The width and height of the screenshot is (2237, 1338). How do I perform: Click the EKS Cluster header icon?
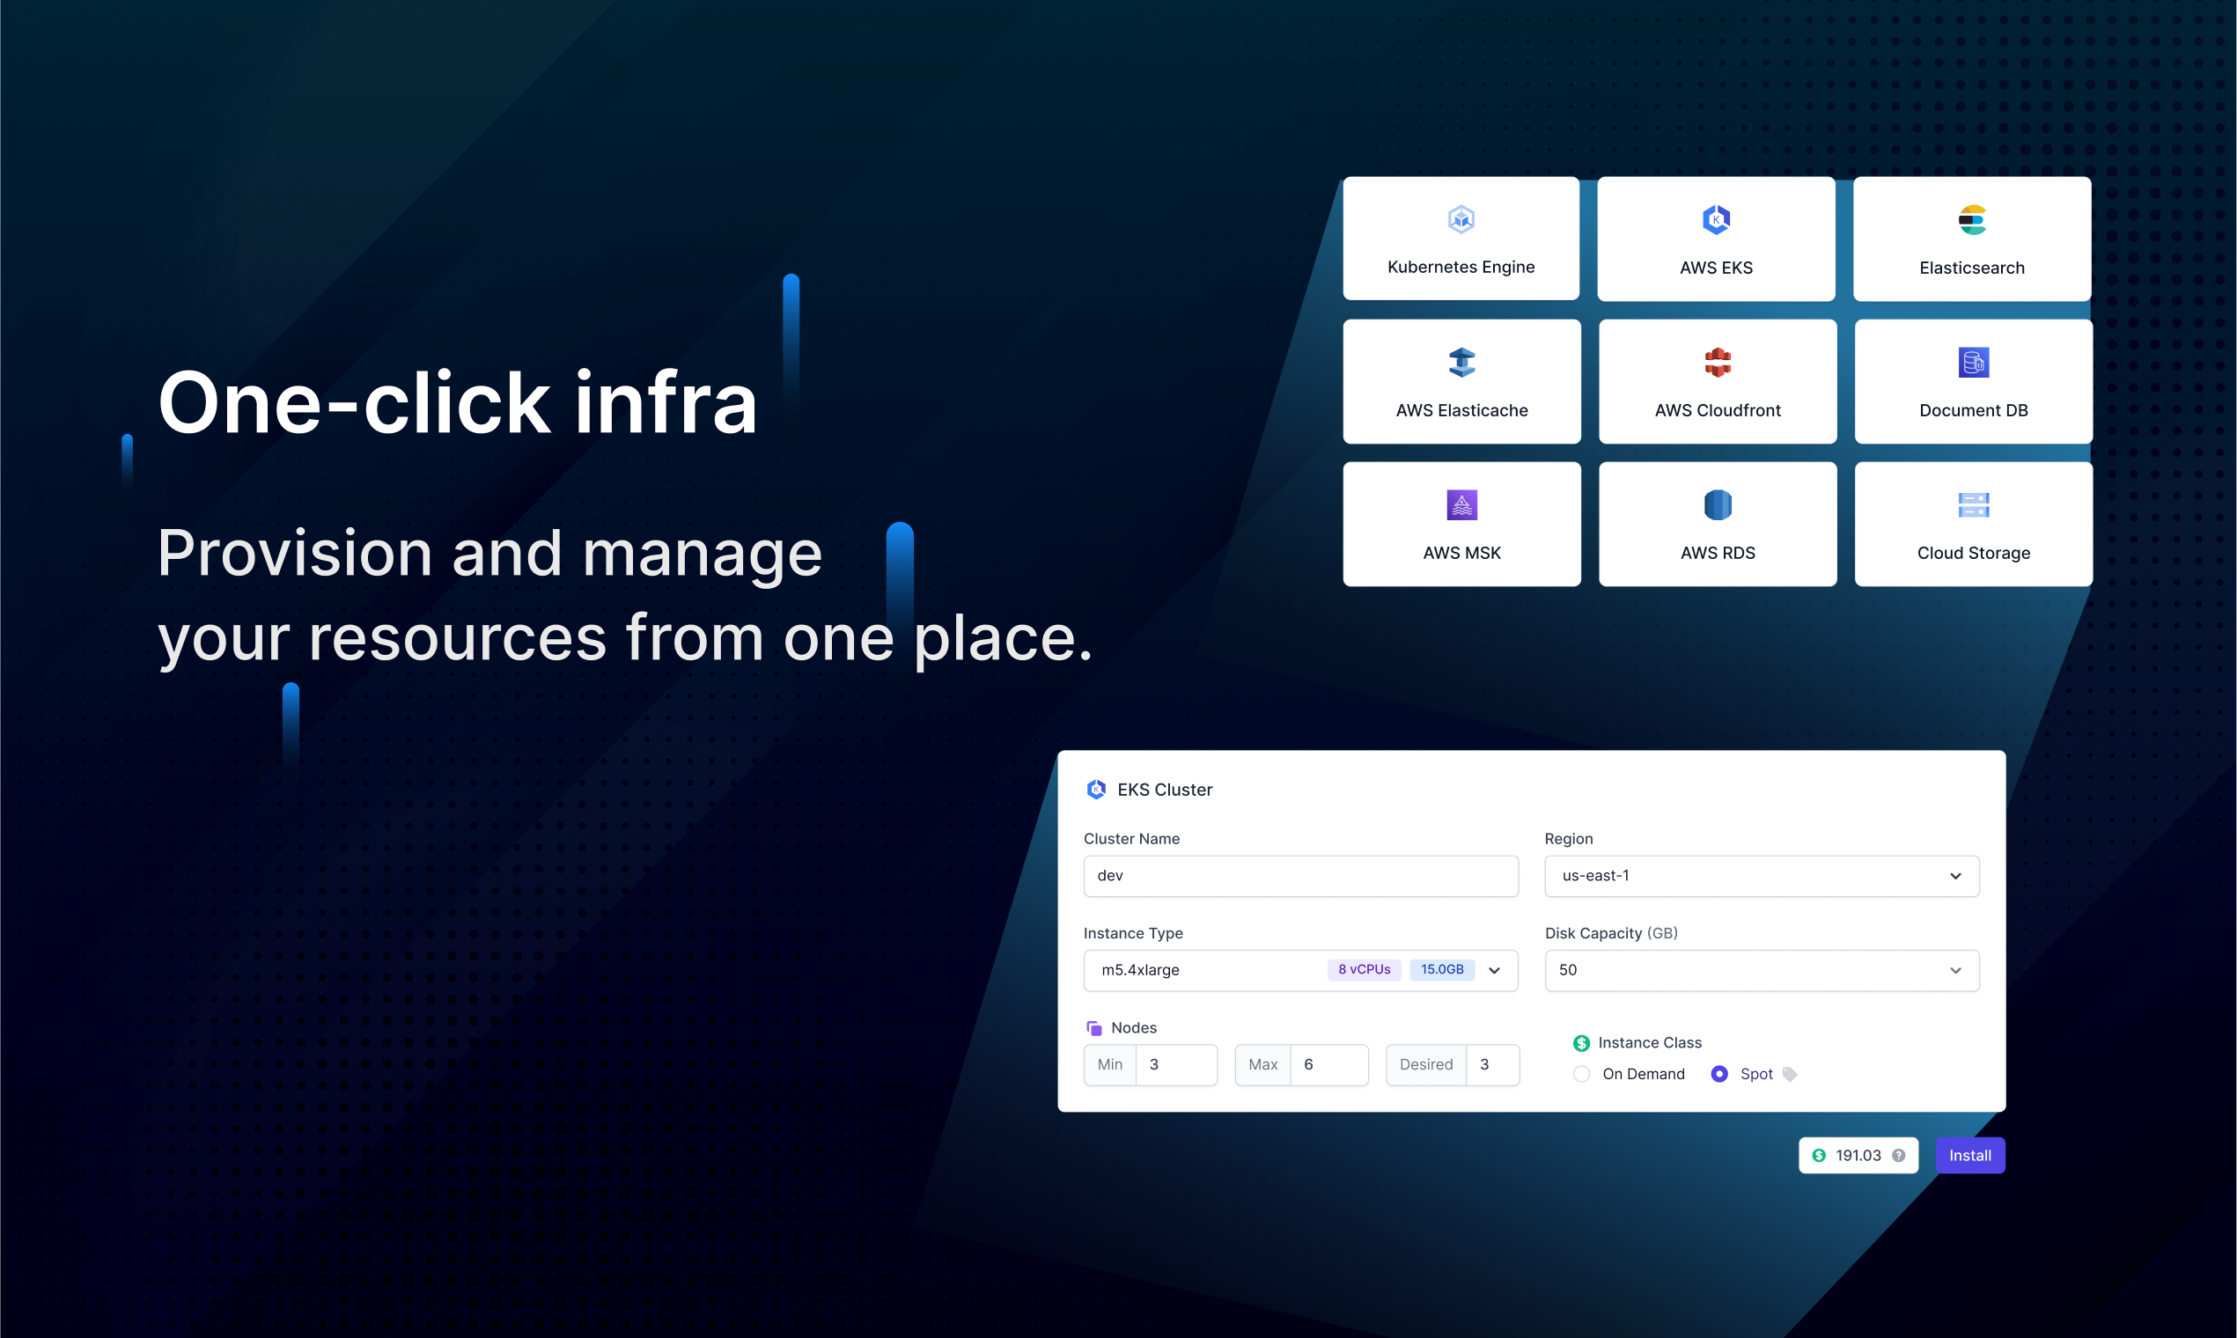click(1096, 790)
